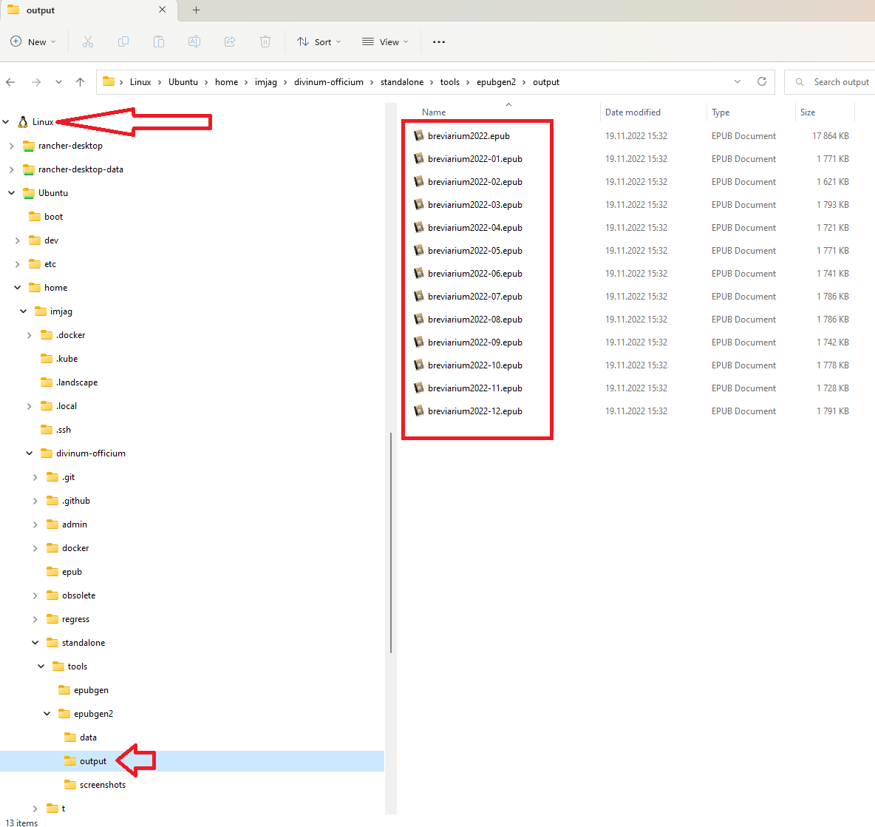Open the Sort dropdown menu
Image resolution: width=875 pixels, height=827 pixels.
tap(319, 42)
